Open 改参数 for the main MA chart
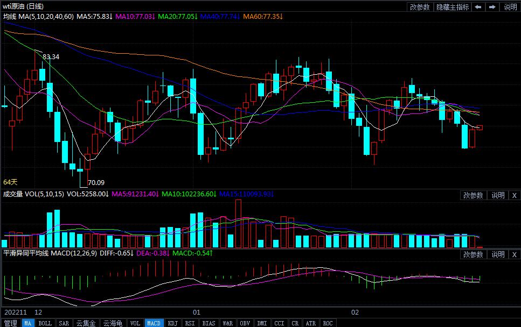The height and width of the screenshot is (327, 521). coord(420,7)
